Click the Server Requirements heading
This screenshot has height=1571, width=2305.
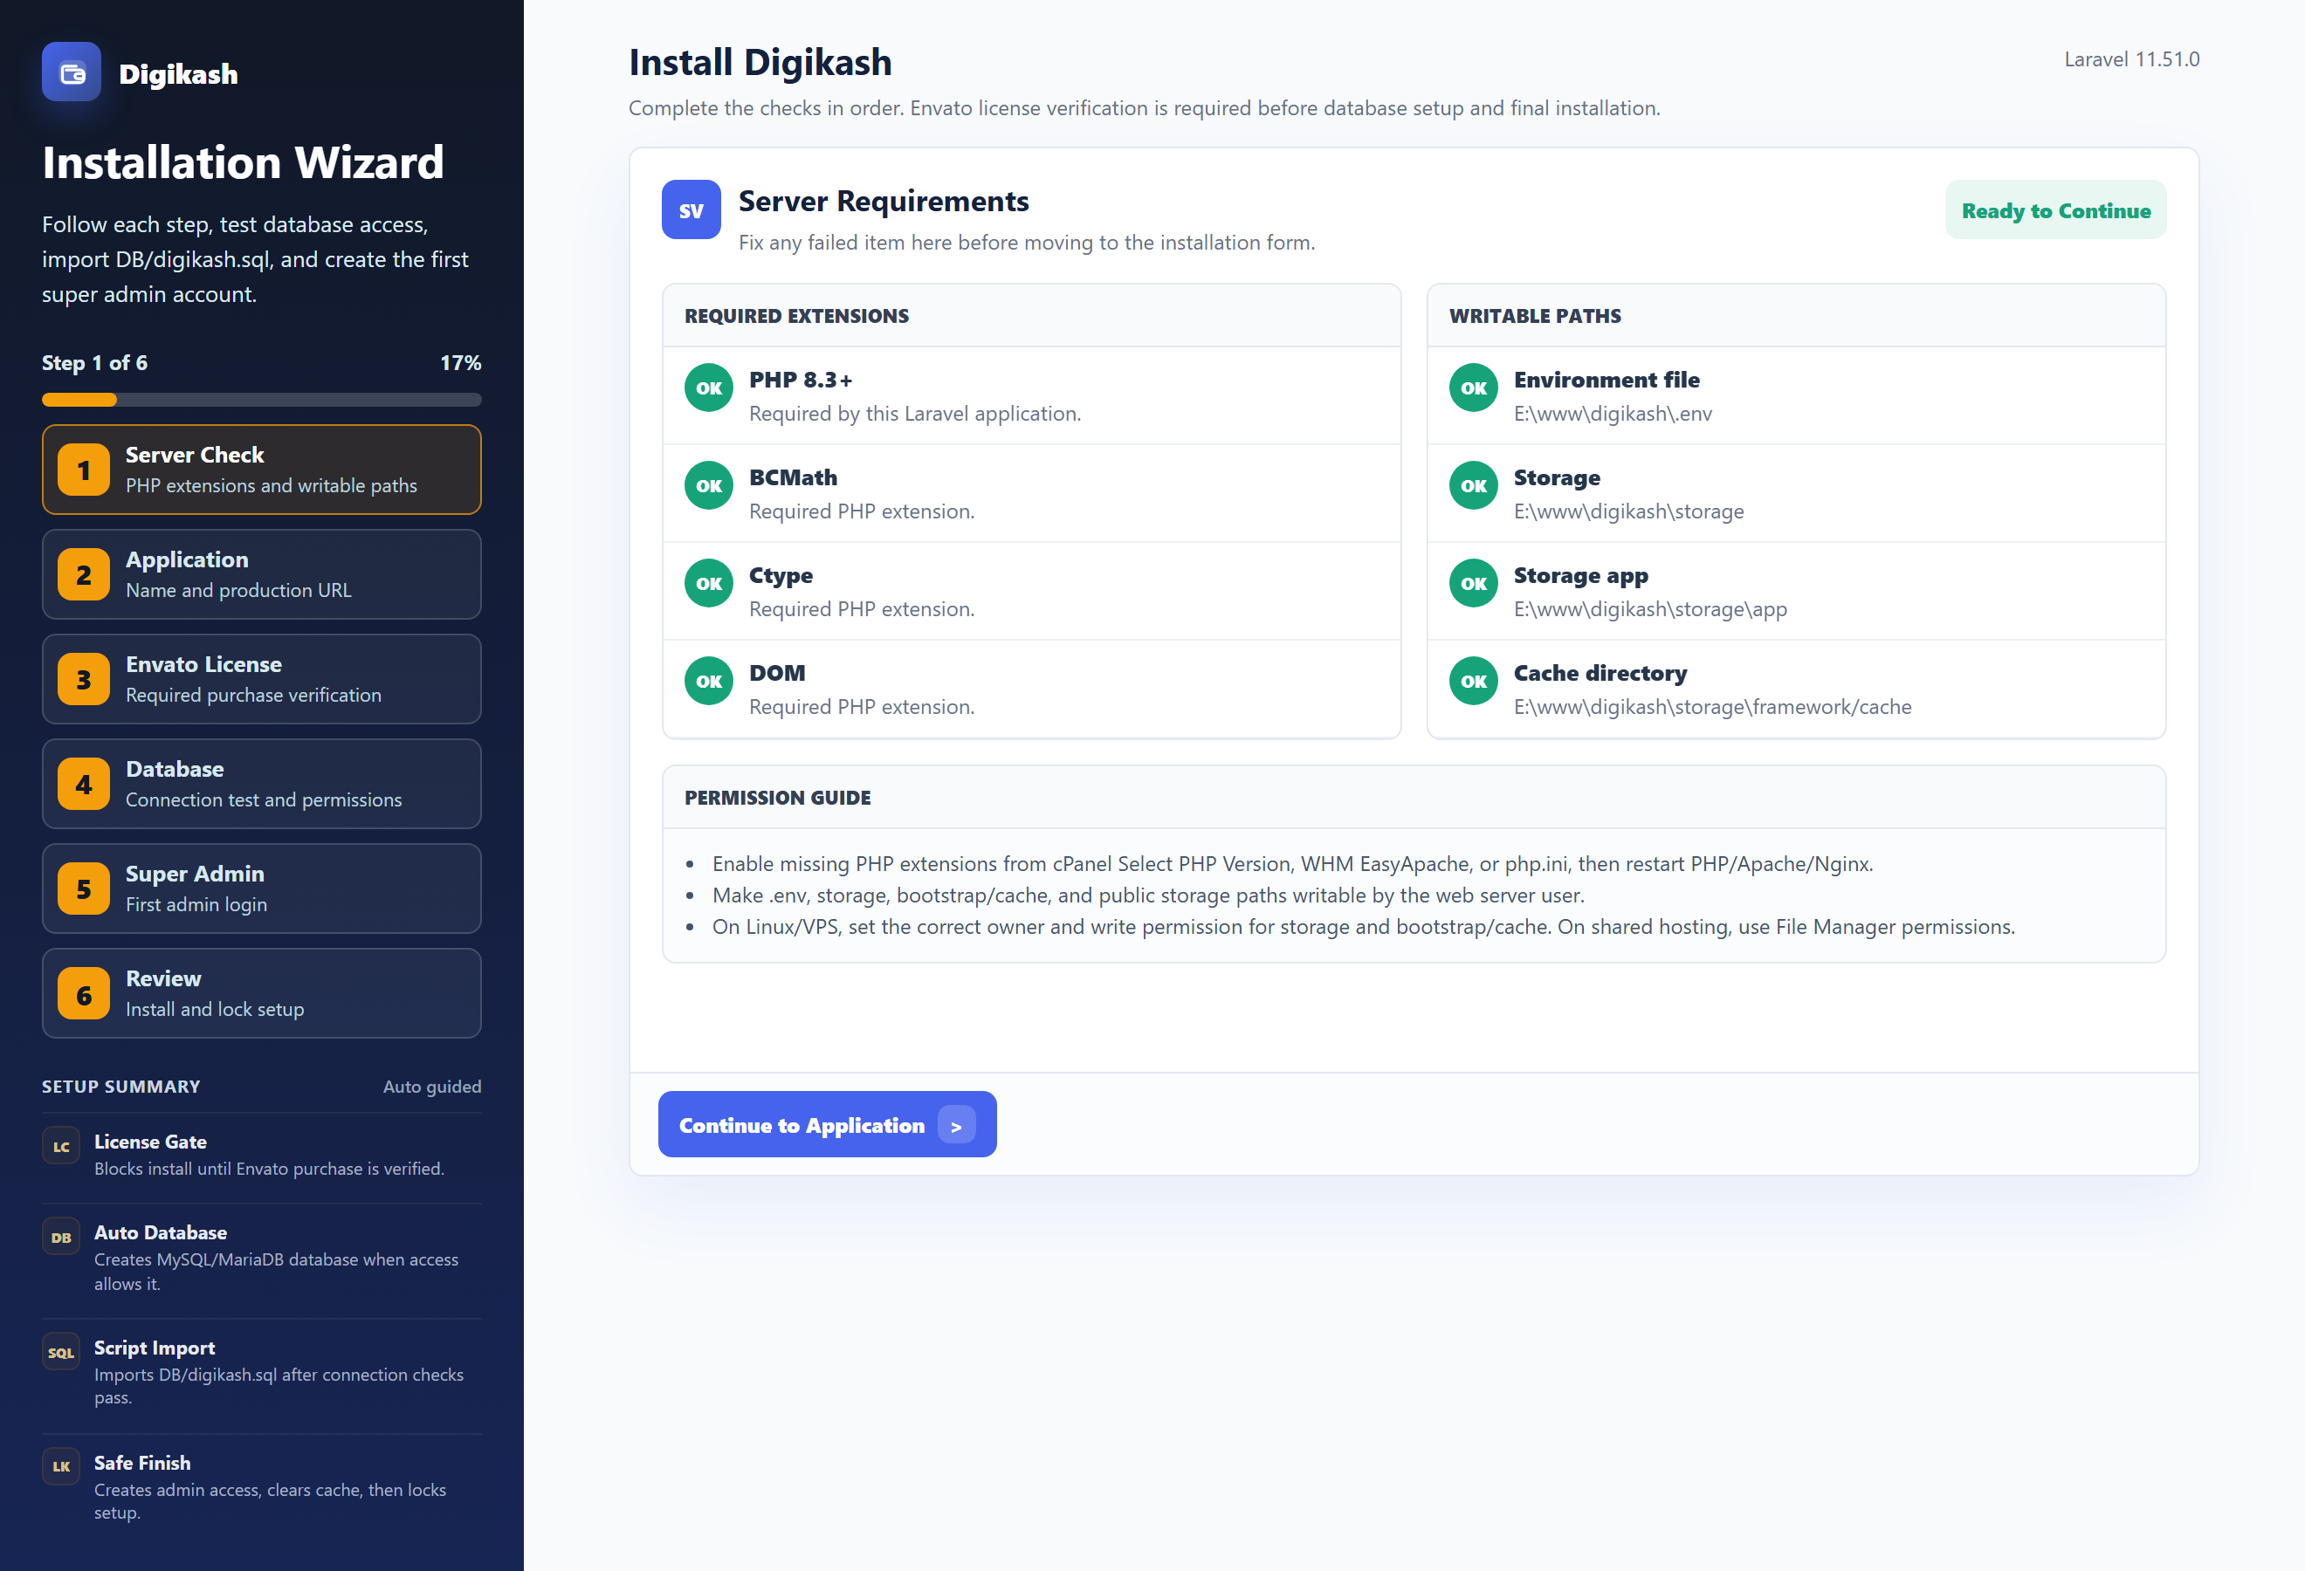(883, 202)
